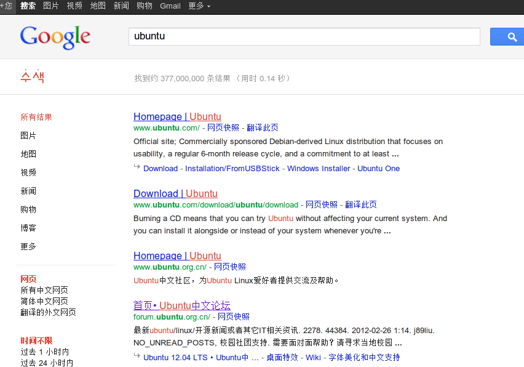Click 翻译此页 for the download result
The height and width of the screenshot is (367, 524).
tap(361, 204)
